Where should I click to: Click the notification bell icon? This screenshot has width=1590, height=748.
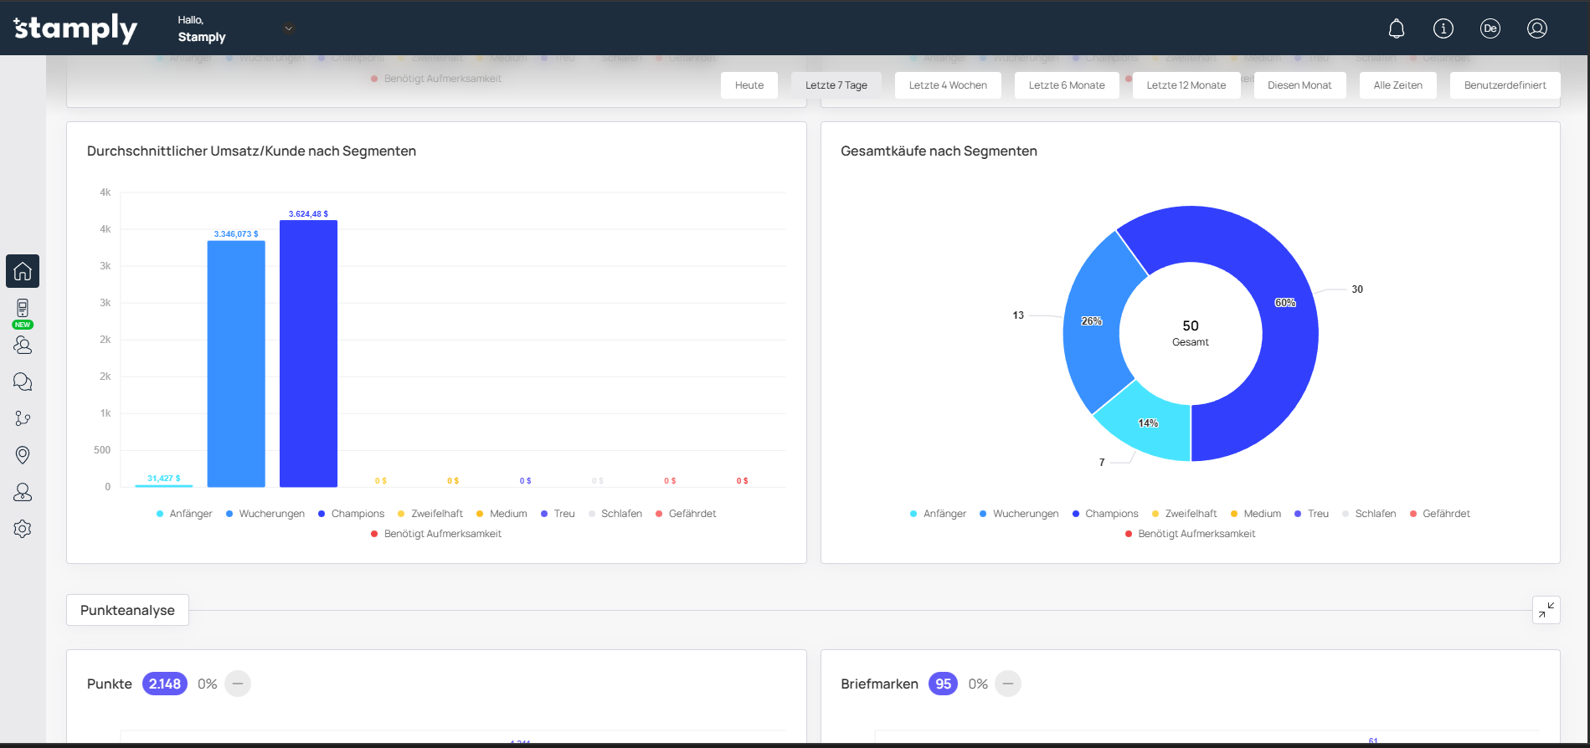tap(1396, 29)
